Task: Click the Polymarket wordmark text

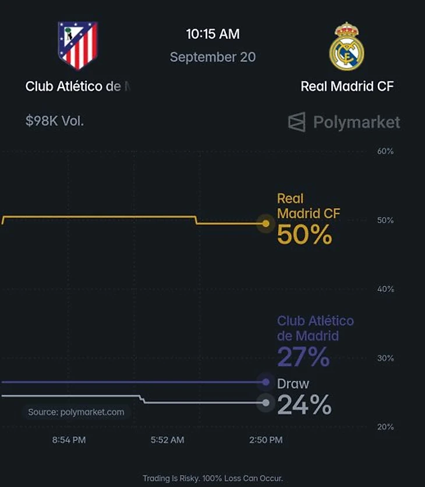Action: (356, 122)
